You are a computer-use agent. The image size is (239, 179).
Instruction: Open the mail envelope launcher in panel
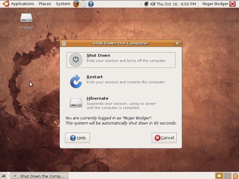click(x=84, y=4)
